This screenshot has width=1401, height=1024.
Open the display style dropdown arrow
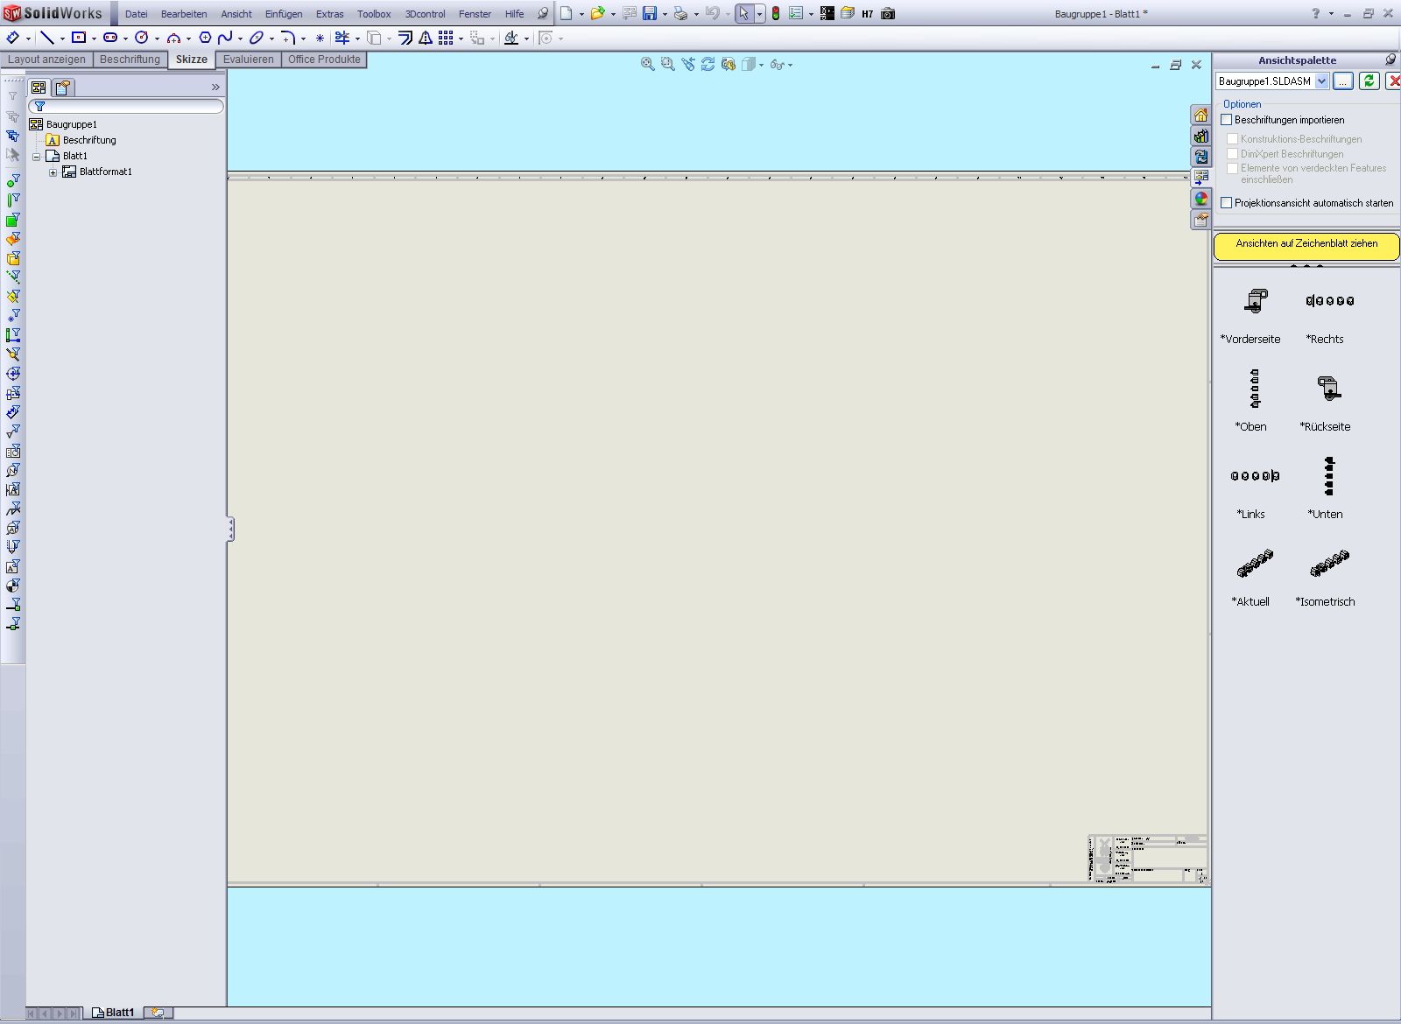[x=762, y=65]
